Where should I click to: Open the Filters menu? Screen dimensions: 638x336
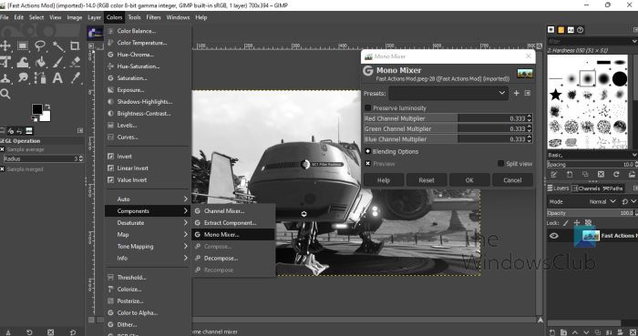tap(153, 17)
